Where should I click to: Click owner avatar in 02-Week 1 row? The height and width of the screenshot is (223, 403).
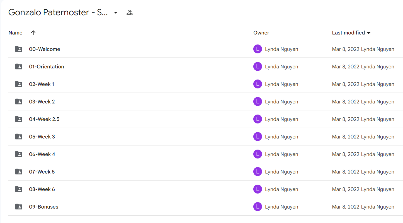(258, 84)
